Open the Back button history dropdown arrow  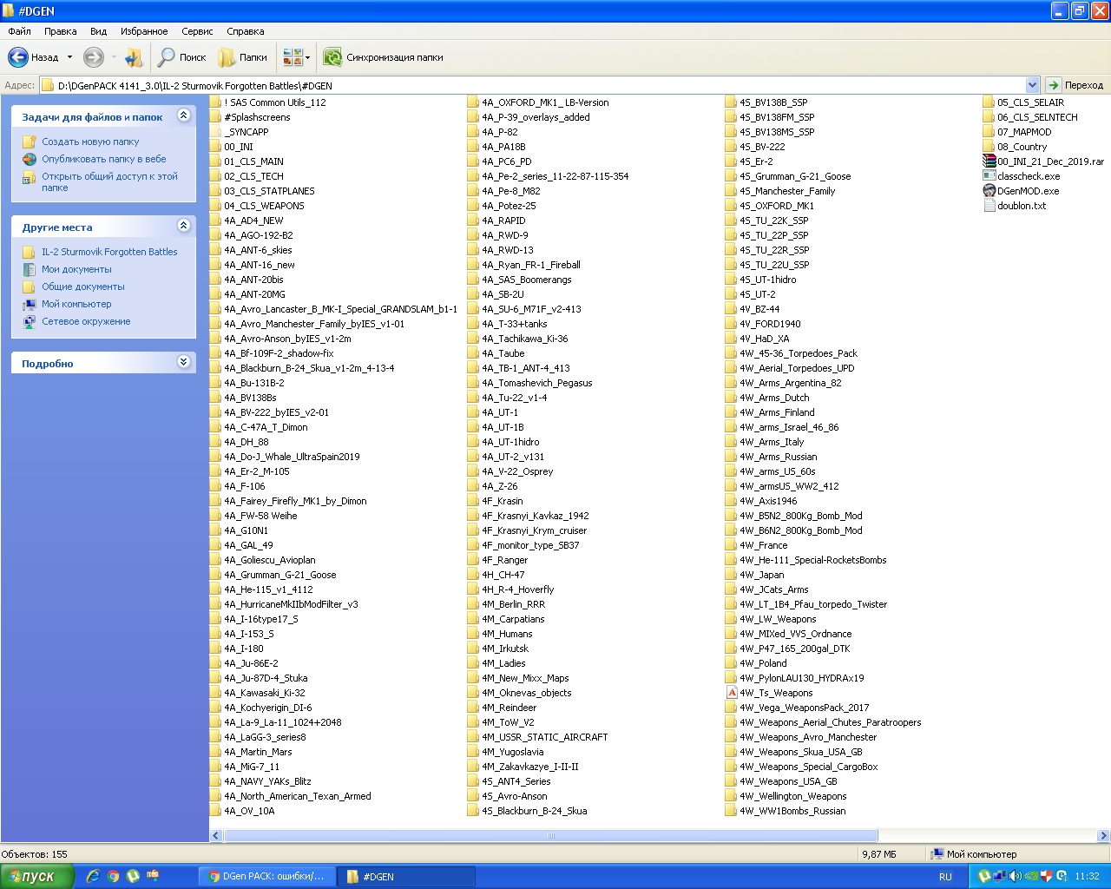pos(69,57)
